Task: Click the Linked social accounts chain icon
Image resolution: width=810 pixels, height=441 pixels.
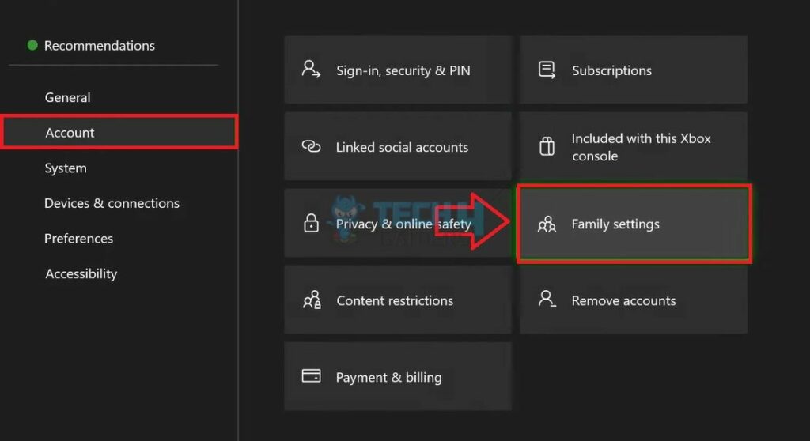Action: (x=311, y=147)
